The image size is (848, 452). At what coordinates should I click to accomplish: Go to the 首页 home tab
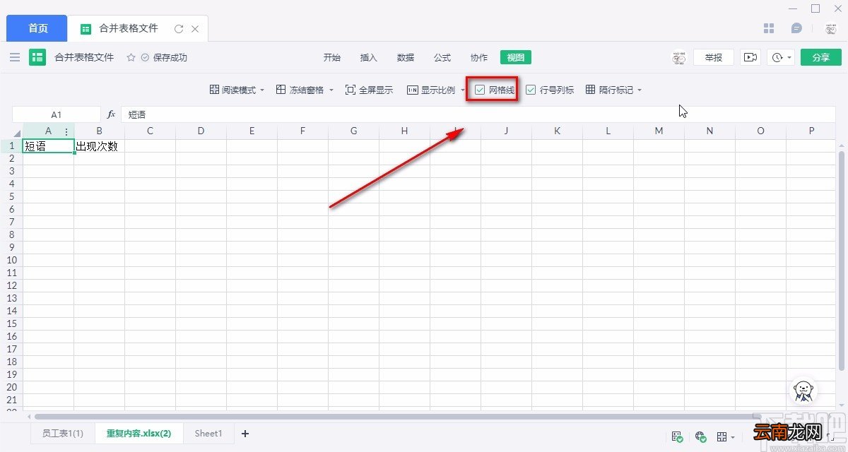[x=37, y=28]
